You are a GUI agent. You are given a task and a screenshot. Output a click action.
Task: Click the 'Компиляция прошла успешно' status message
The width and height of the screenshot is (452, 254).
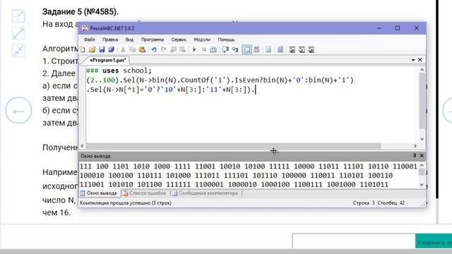(x=126, y=203)
